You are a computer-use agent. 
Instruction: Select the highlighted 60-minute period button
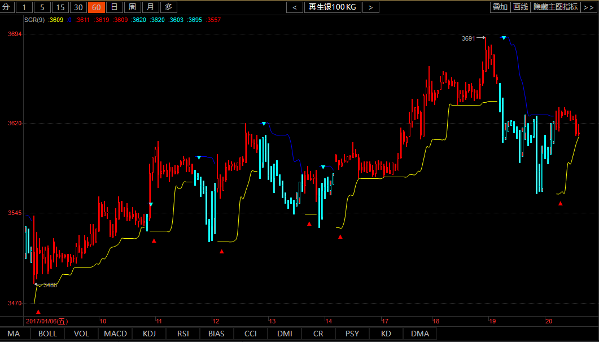pyautogui.click(x=97, y=7)
